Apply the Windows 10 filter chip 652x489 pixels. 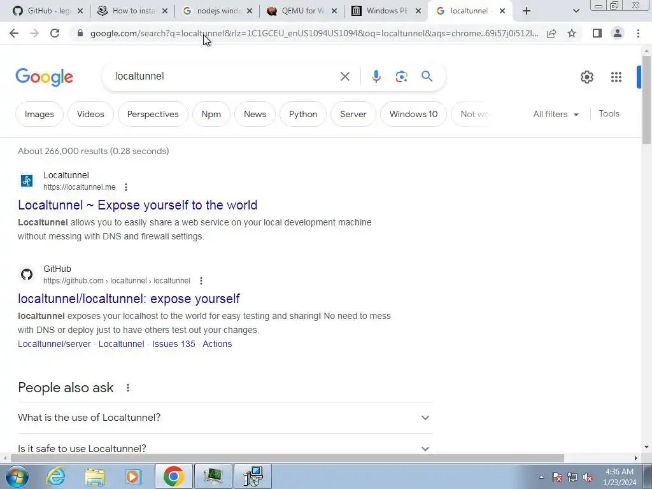coord(413,114)
